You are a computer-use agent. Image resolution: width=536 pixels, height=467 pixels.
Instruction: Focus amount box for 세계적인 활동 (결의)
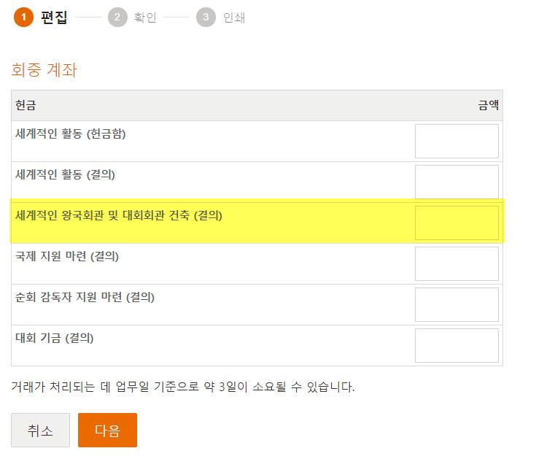coord(457,182)
